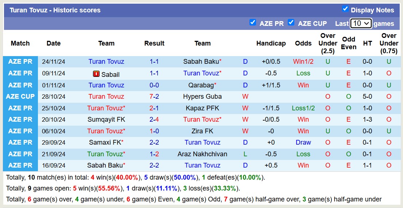Screen dimensions: 403x208
Task: Open the 0-0 result versus Qarabag
Action: pos(154,85)
